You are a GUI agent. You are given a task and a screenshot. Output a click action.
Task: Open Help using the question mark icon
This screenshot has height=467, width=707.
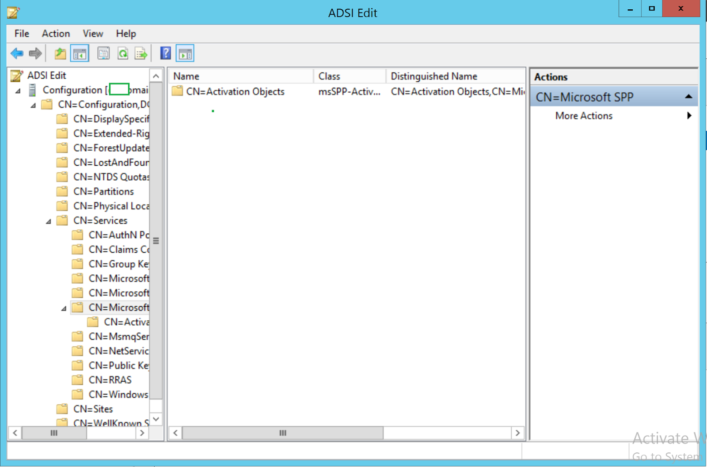(165, 53)
